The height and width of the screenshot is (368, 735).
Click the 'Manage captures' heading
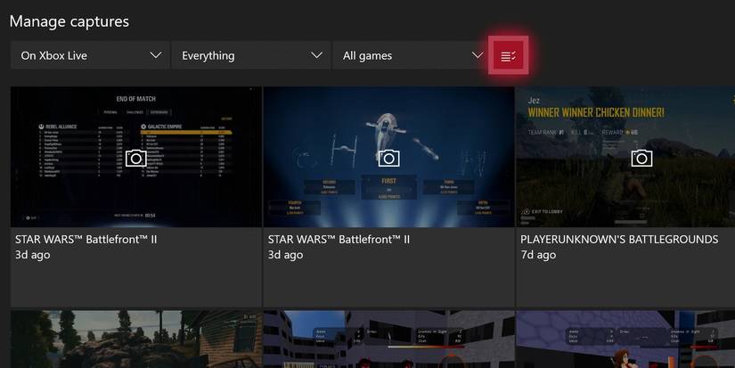click(69, 21)
